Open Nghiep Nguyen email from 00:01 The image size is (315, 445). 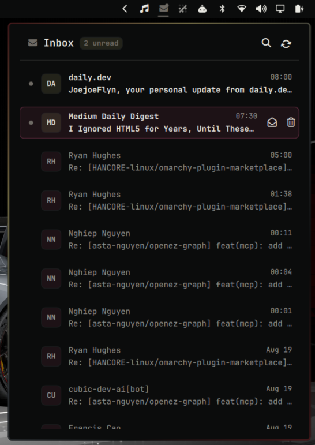(159, 317)
